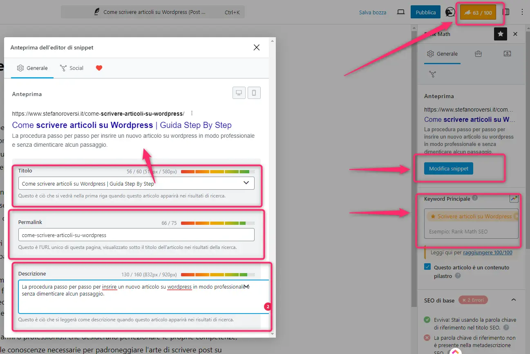Click the blue preview title Come scrivere articoli
Viewport: 530px width, 354px height.
122,125
